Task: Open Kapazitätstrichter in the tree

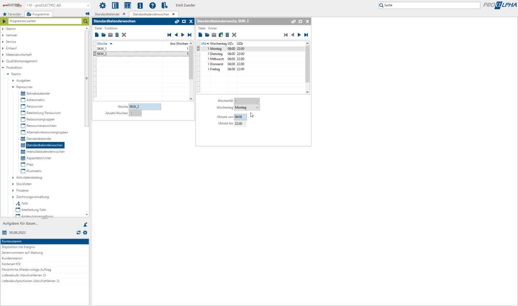Action: click(x=39, y=158)
